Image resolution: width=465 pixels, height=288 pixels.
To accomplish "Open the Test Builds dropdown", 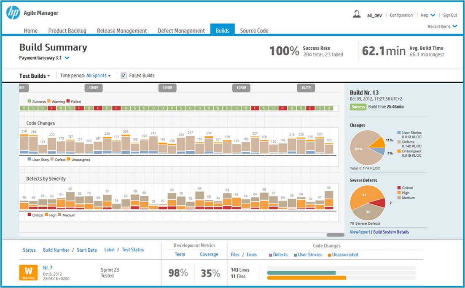I will 35,76.
